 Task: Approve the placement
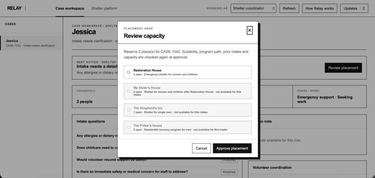coord(232,148)
